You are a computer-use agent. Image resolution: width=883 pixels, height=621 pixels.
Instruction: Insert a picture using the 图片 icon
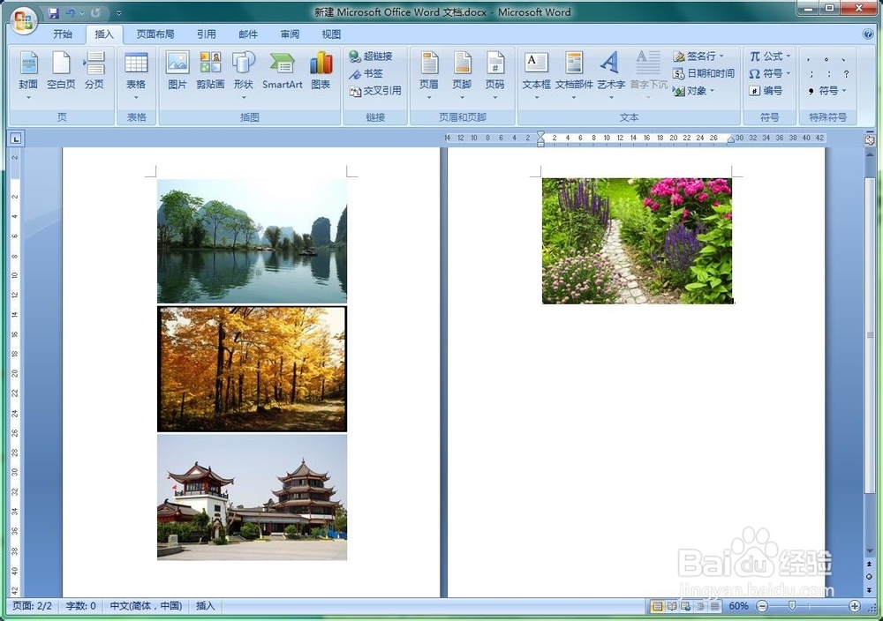click(x=176, y=71)
